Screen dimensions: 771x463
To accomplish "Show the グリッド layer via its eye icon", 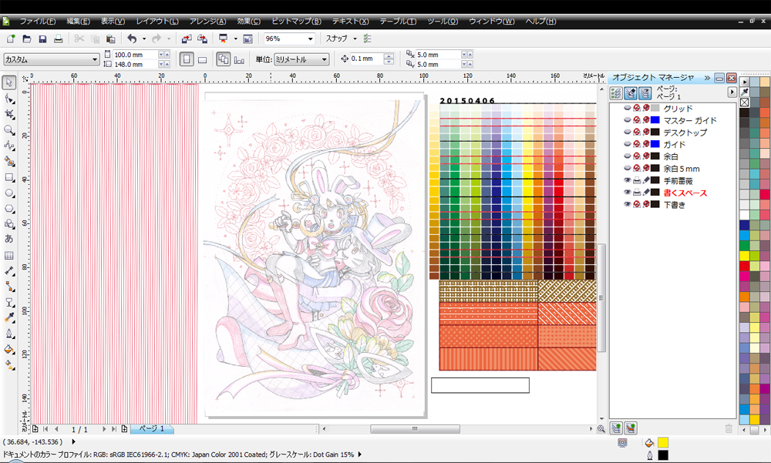I will point(627,109).
